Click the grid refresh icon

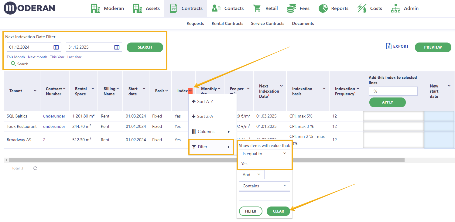pyautogui.click(x=35, y=168)
